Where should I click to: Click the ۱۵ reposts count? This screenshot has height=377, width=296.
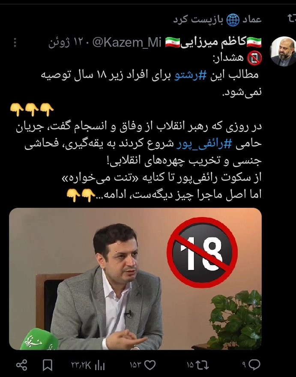coord(190,365)
